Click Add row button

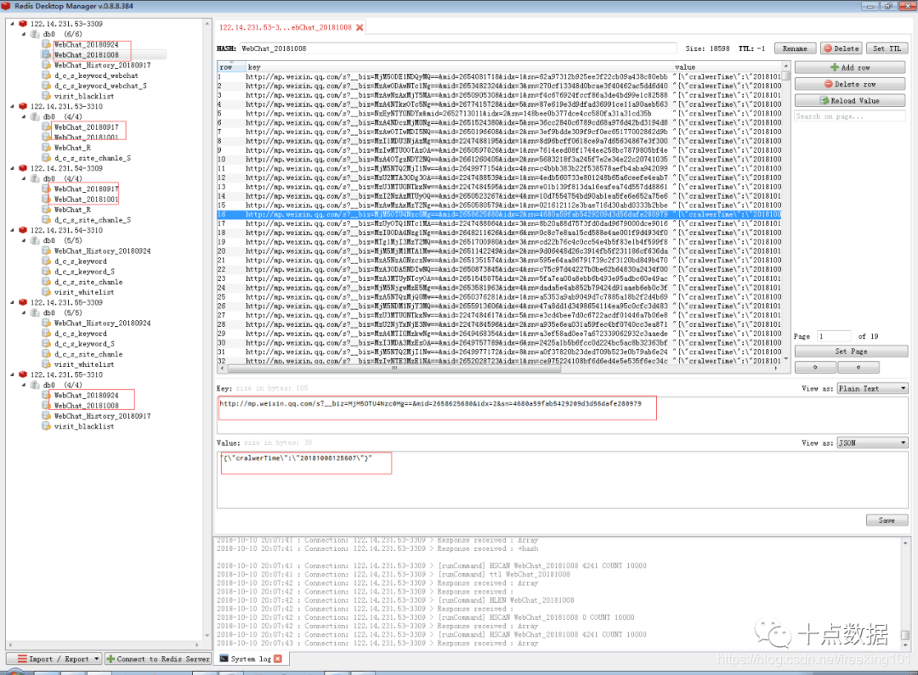click(850, 68)
